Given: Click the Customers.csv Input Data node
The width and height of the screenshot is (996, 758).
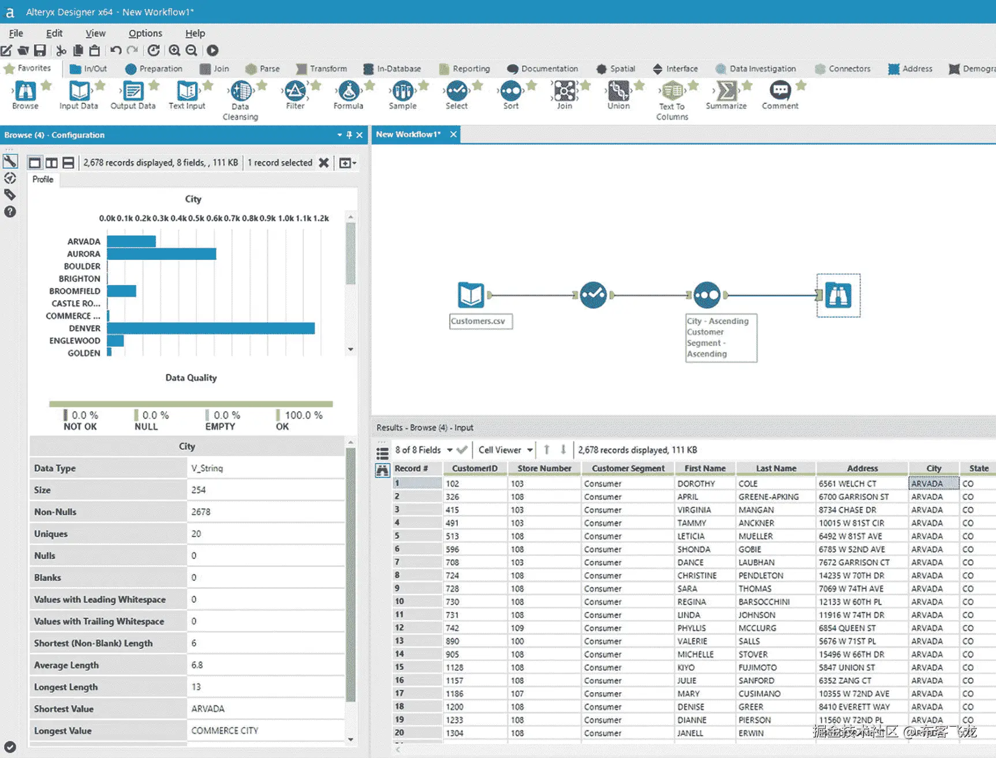Looking at the screenshot, I should click(x=471, y=295).
